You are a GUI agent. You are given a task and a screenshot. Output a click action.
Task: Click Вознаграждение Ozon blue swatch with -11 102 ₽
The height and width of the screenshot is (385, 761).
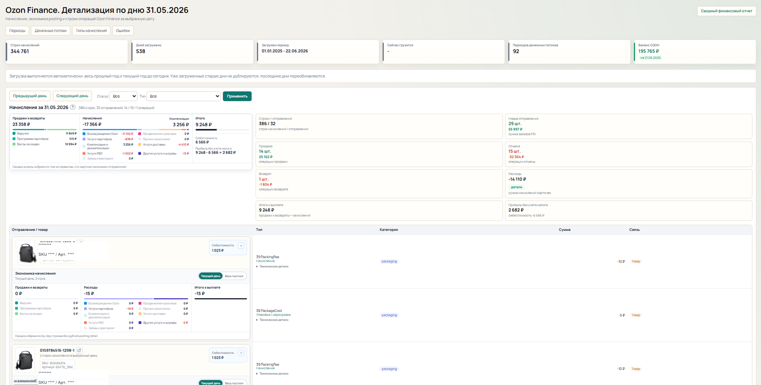pyautogui.click(x=84, y=134)
